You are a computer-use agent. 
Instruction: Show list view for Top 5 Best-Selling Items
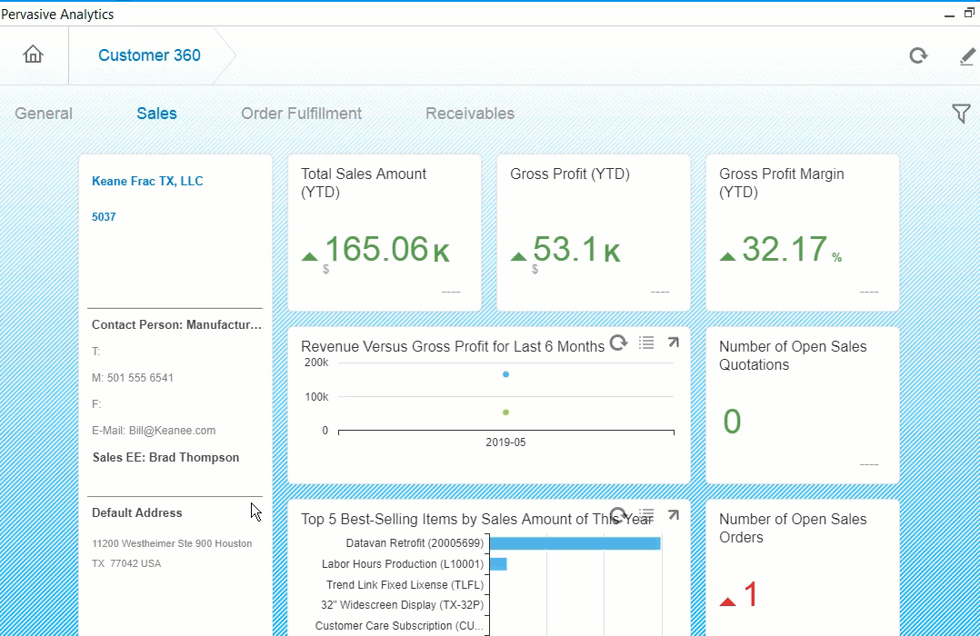[646, 515]
